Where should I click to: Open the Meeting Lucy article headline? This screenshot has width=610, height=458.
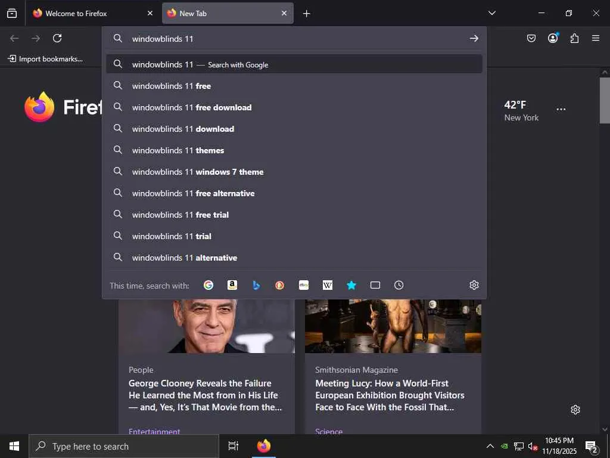pyautogui.click(x=390, y=395)
